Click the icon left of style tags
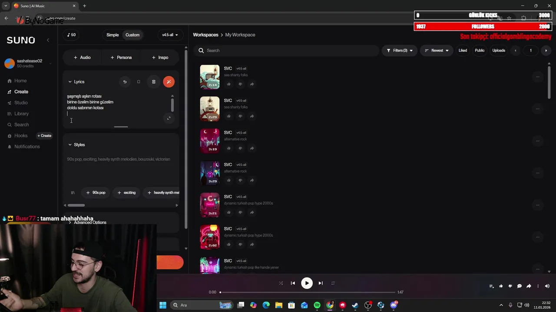The height and width of the screenshot is (312, 556). 73,192
